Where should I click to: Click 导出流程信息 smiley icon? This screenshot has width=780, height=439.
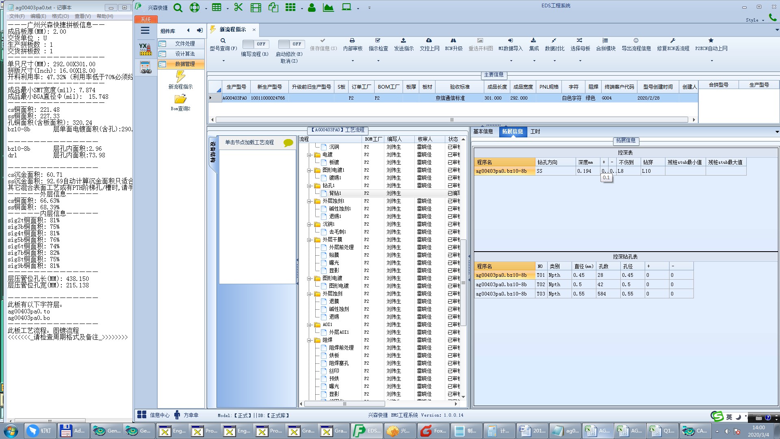[636, 41]
